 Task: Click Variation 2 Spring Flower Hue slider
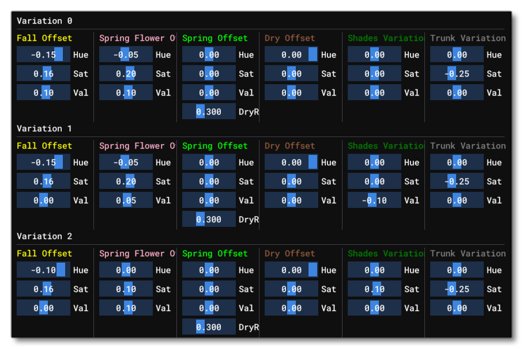coord(126,270)
